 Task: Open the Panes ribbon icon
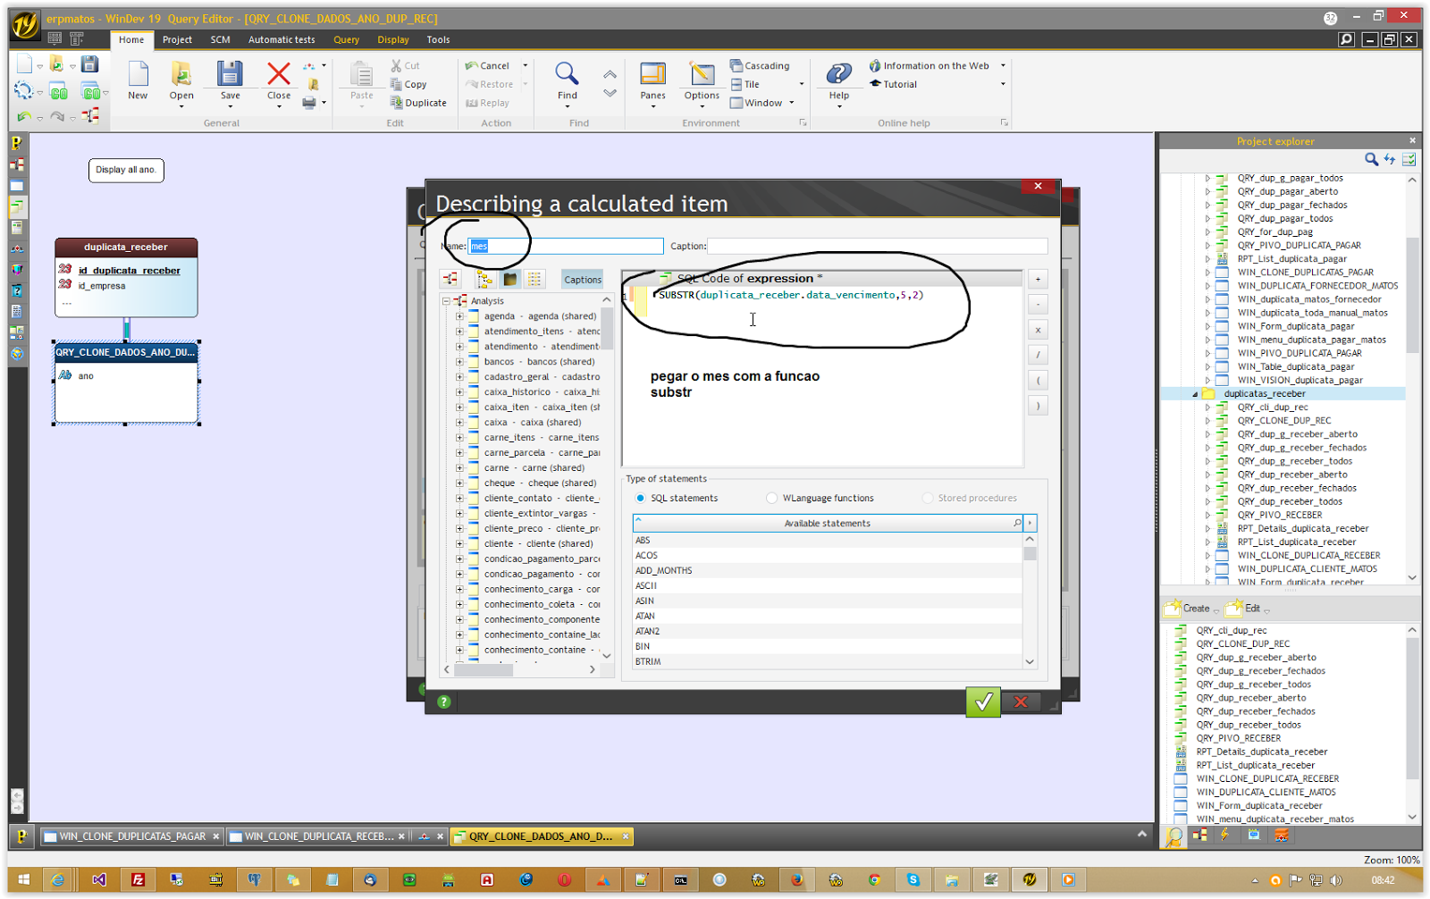652,74
